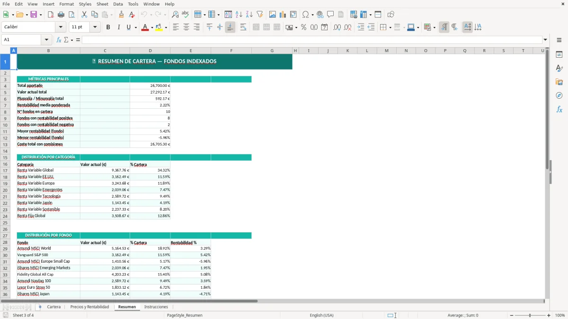Sort descending

(x=249, y=15)
